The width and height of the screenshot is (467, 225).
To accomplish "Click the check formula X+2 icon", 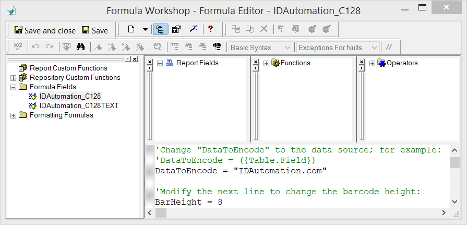I will pyautogui.click(x=18, y=46).
